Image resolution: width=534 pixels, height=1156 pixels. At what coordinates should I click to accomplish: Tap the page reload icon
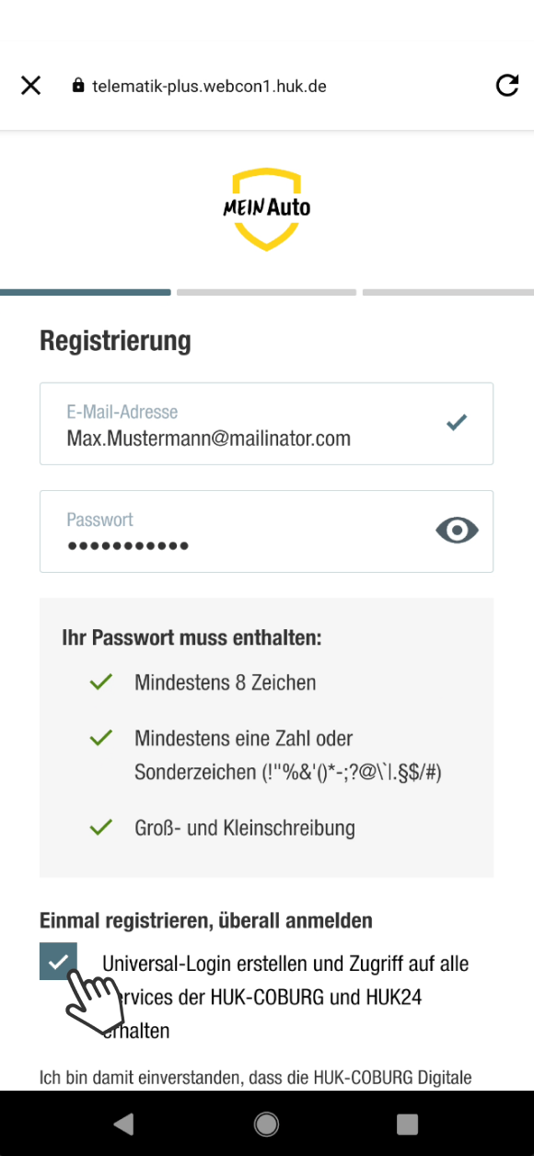point(507,85)
